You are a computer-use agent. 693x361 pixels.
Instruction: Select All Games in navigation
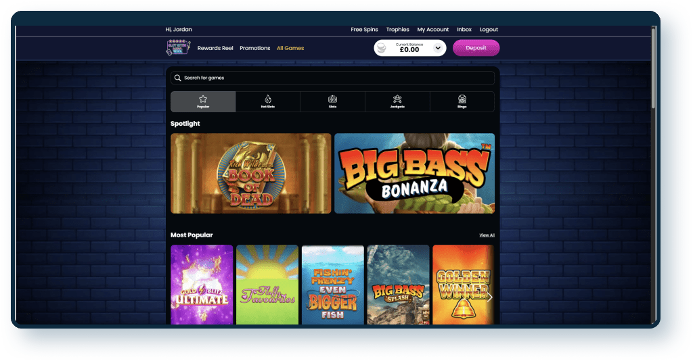[x=290, y=48]
